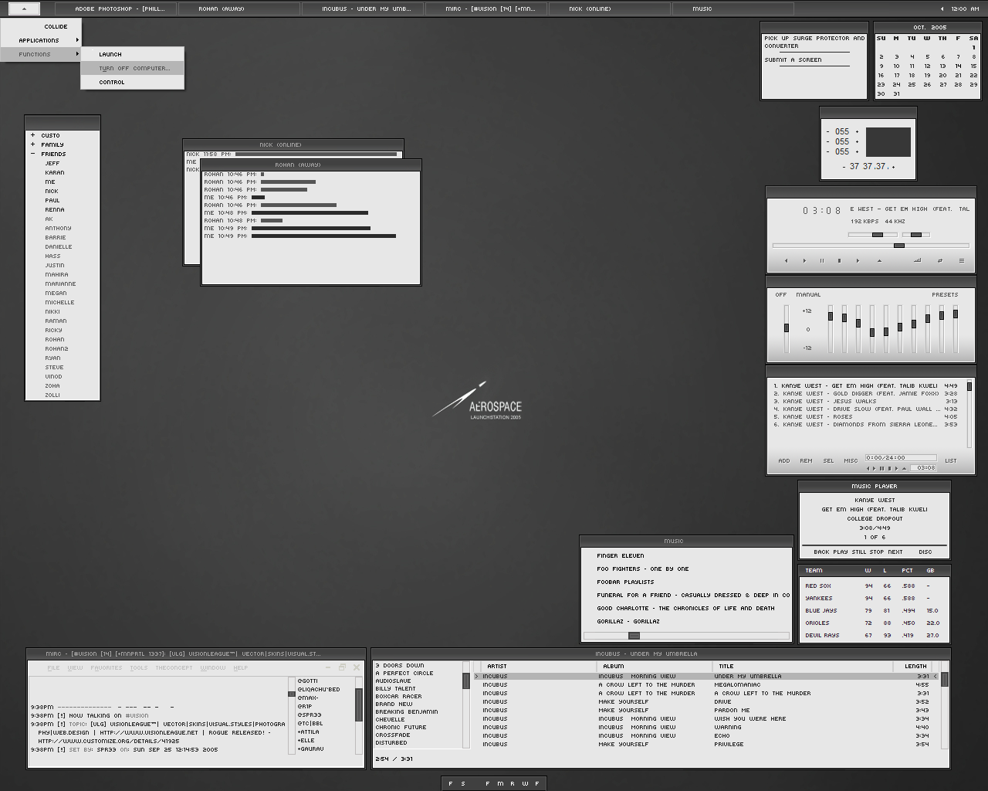
Task: Open mIRC File menu
Action: (53, 667)
